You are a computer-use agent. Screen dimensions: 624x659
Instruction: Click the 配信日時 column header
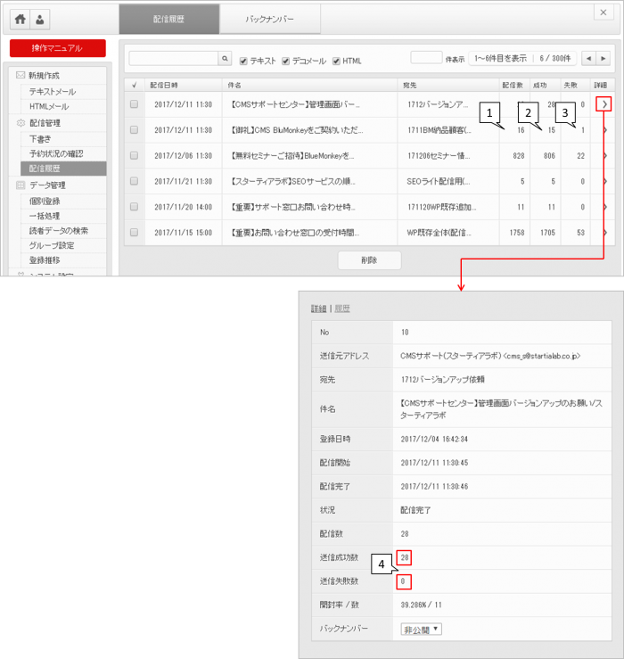click(164, 85)
